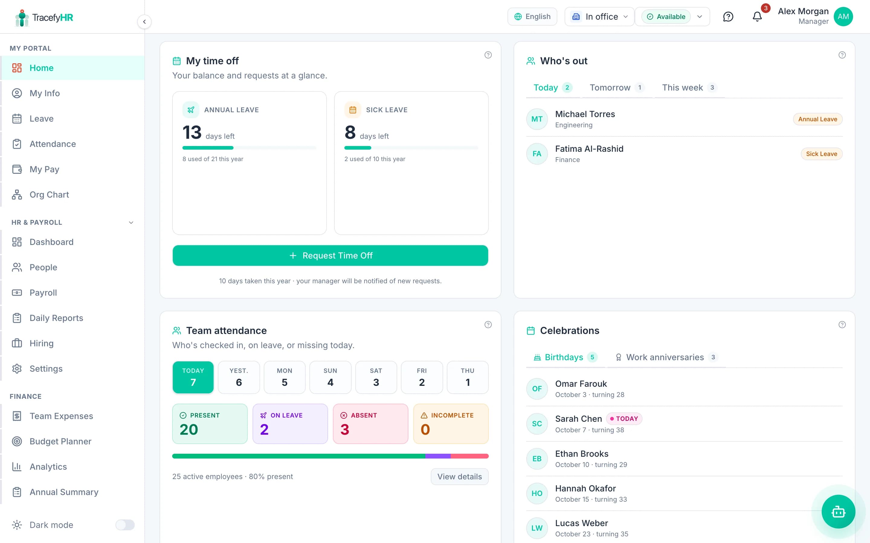
Task: Click the Request Time Off button
Action: coord(330,256)
